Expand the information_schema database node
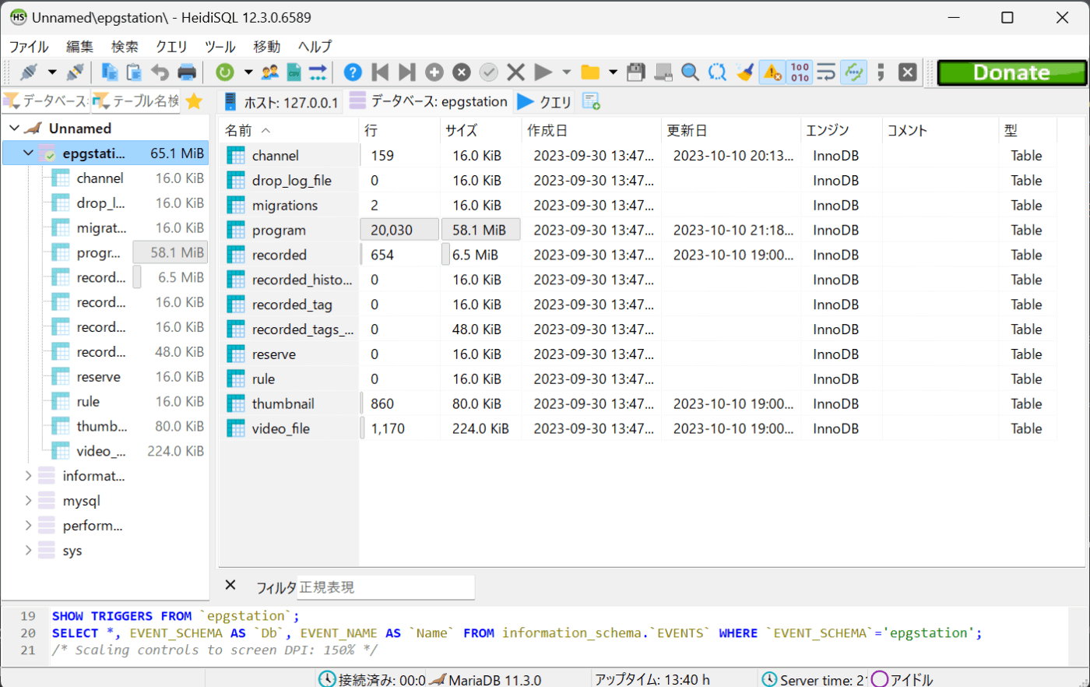Viewport: 1090px width, 687px height. [x=29, y=475]
